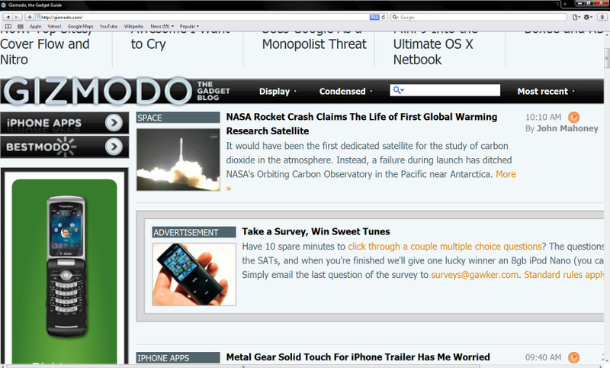Open the YouTube bookmark
The width and height of the screenshot is (610, 368).
108,27
